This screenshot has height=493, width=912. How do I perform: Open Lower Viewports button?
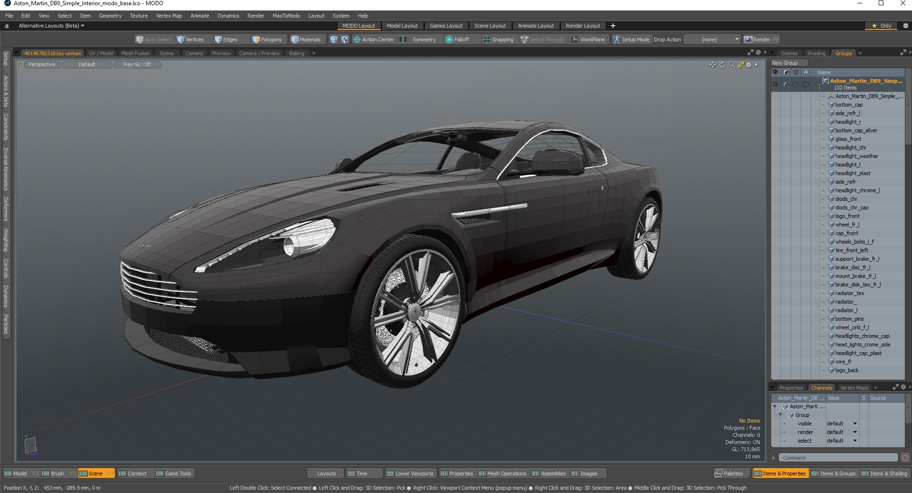(x=410, y=473)
